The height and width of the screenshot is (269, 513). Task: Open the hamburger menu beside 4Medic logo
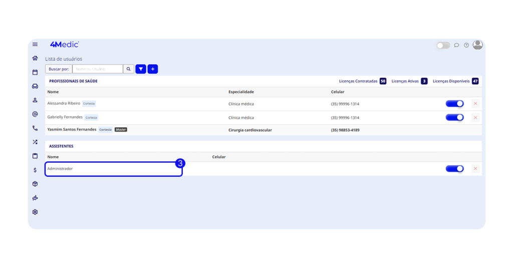(35, 45)
